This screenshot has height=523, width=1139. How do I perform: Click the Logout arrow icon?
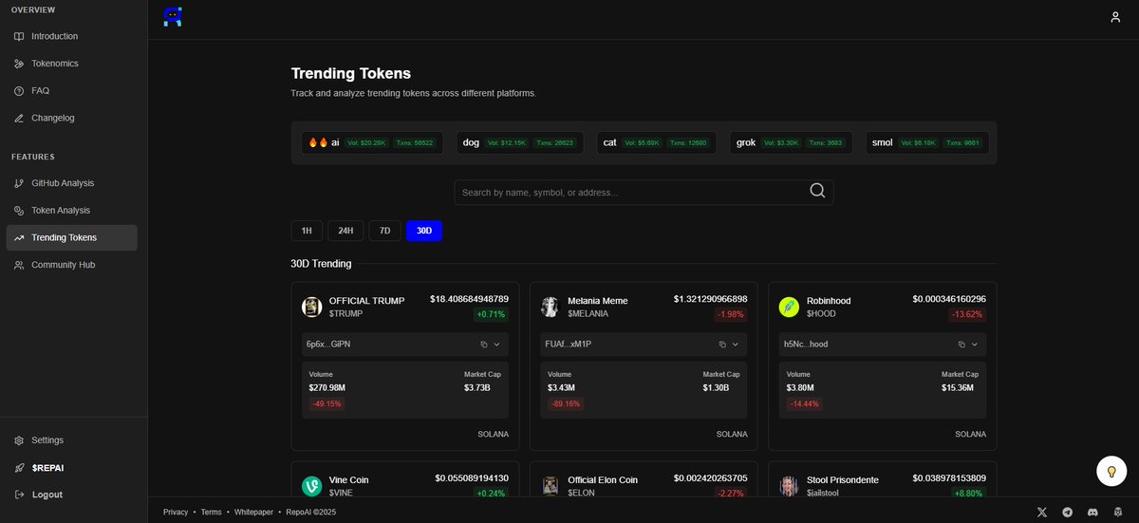tap(20, 495)
